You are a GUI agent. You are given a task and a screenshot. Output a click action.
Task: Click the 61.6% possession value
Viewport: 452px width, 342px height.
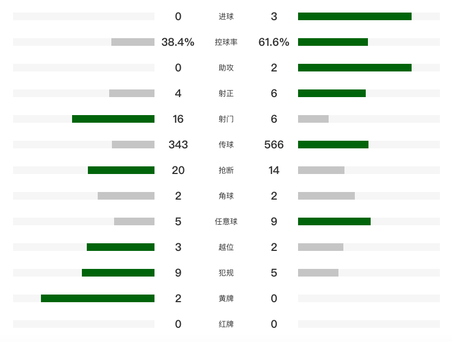point(273,42)
